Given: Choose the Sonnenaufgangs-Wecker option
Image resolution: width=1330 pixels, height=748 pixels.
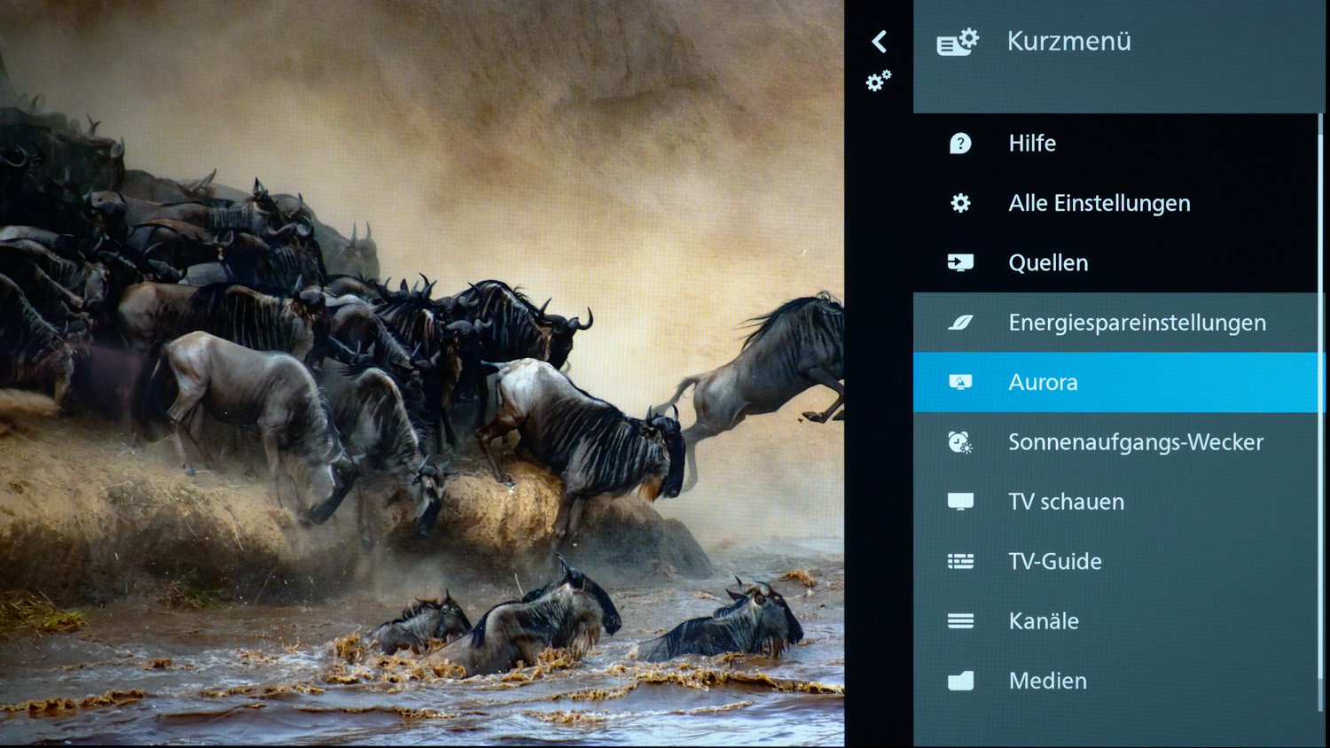Looking at the screenshot, I should tap(1135, 442).
